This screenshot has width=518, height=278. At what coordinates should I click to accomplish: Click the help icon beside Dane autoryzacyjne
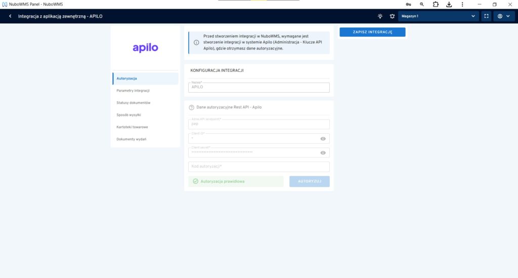192,107
